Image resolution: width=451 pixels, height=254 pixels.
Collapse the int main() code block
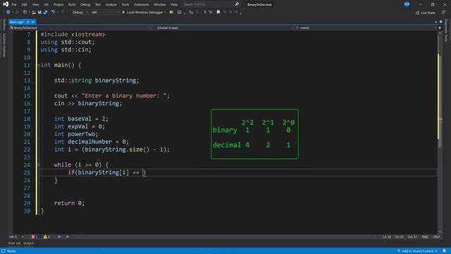(39, 65)
